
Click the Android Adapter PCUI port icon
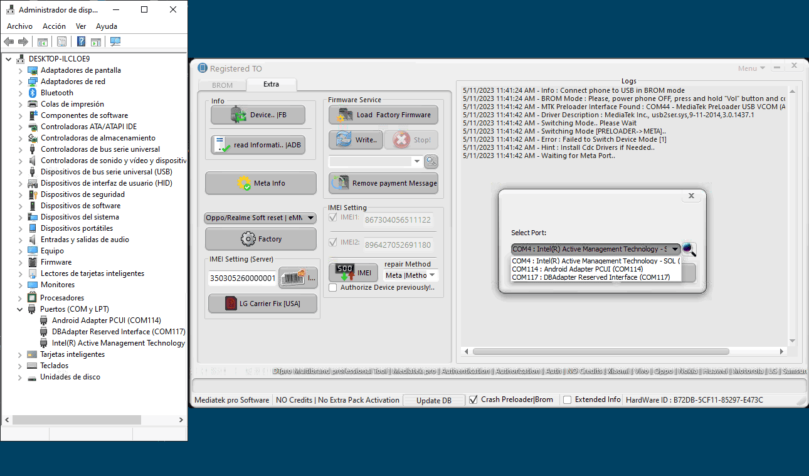44,320
